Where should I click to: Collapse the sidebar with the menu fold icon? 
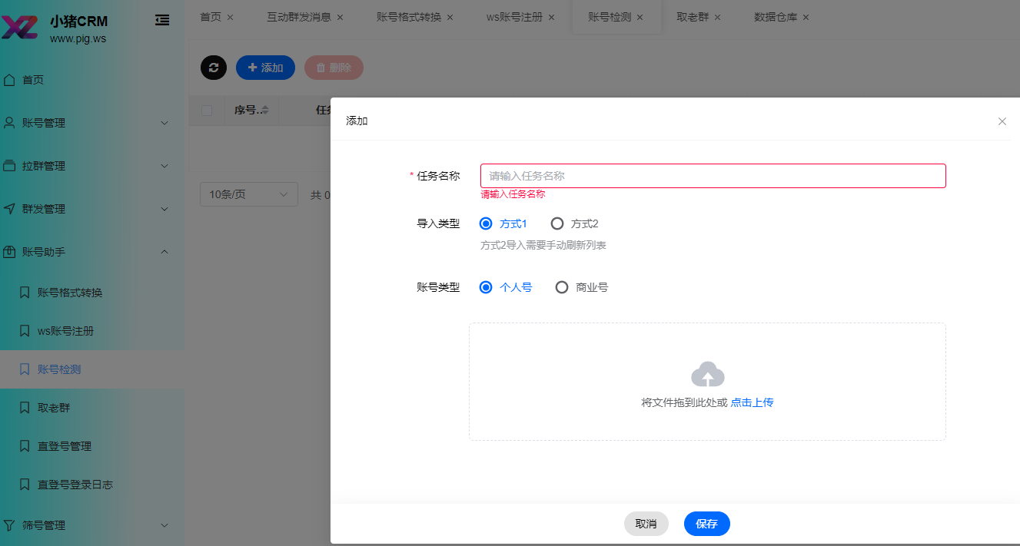(x=162, y=21)
